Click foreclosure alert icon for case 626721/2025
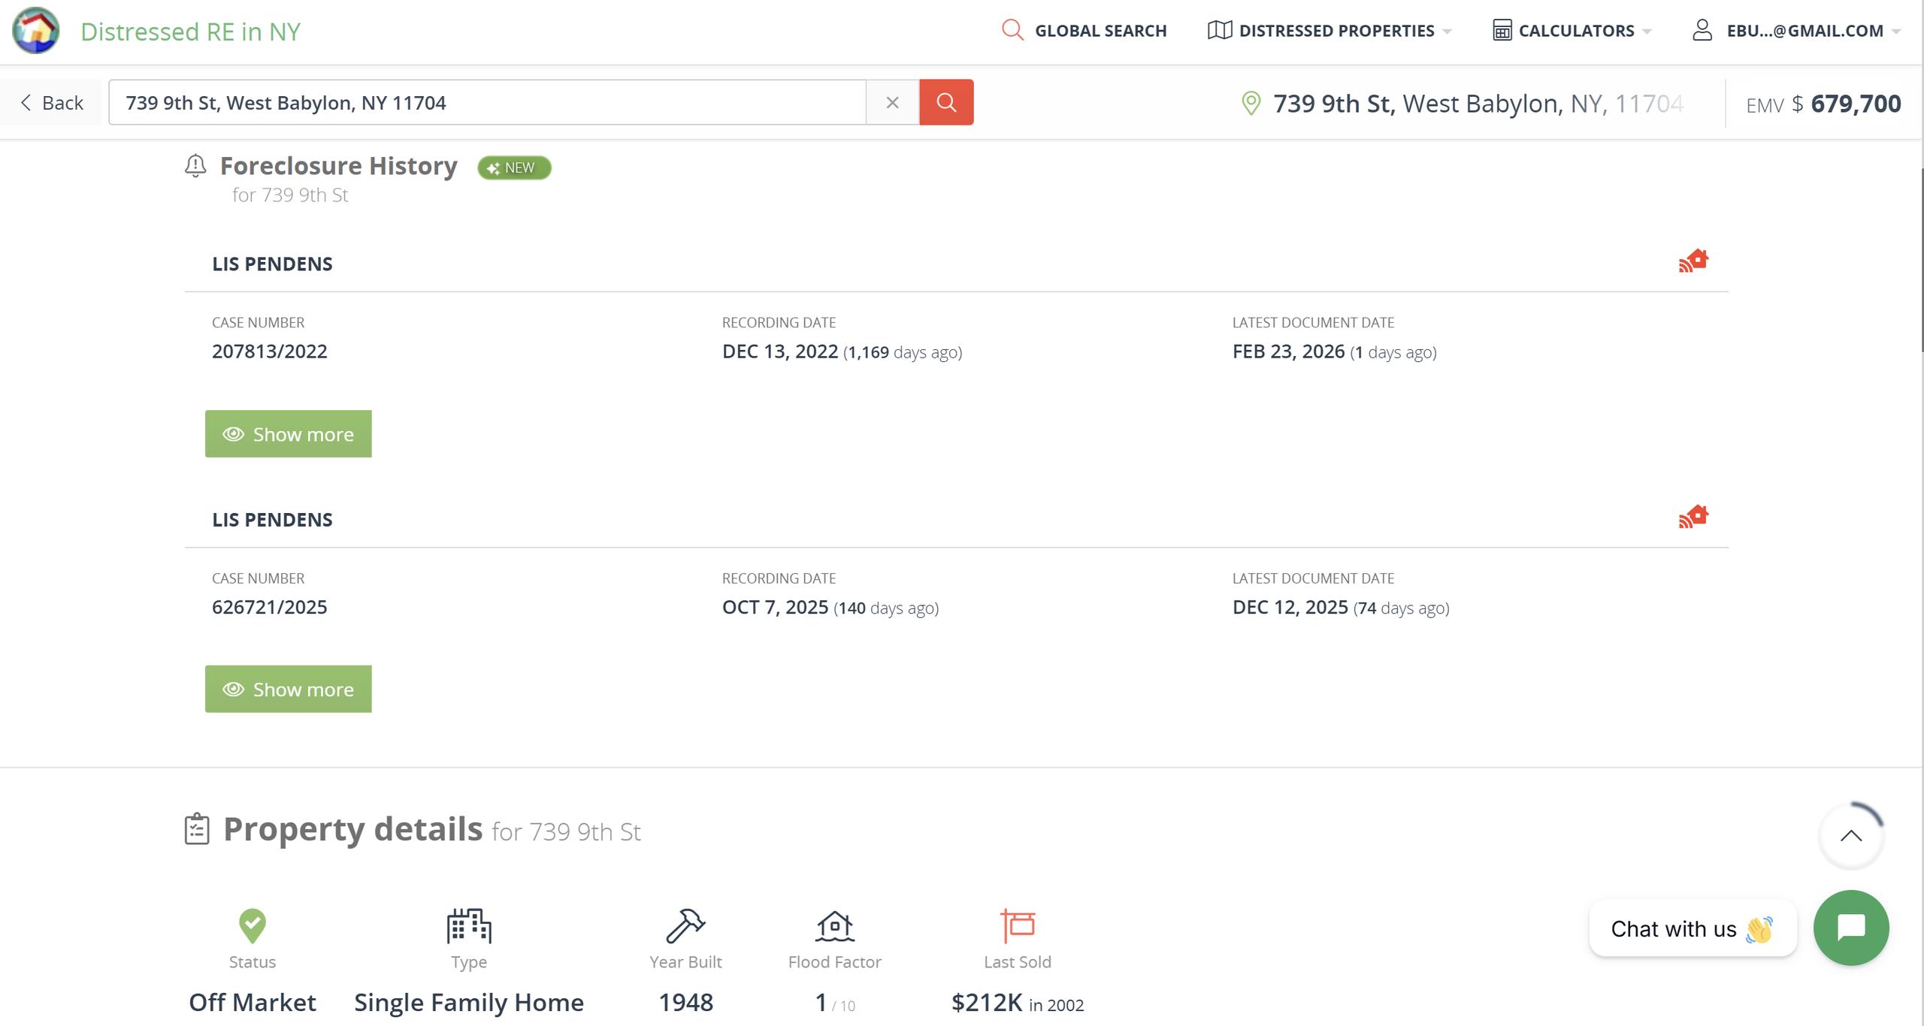Viewport: 1924px width, 1026px height. pos(1693,517)
